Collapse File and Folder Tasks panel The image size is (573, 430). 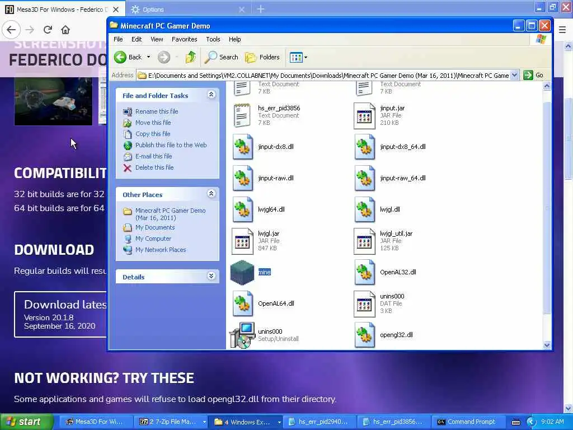tap(211, 95)
